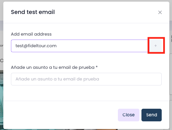Click the dark navy Send button
This screenshot has width=172, height=130.
point(151,115)
